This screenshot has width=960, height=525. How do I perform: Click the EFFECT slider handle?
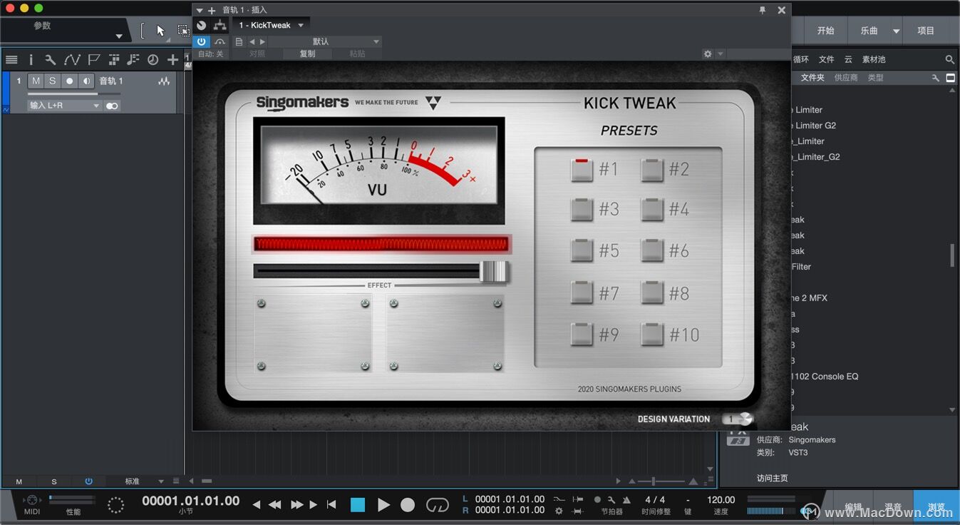pyautogui.click(x=494, y=272)
